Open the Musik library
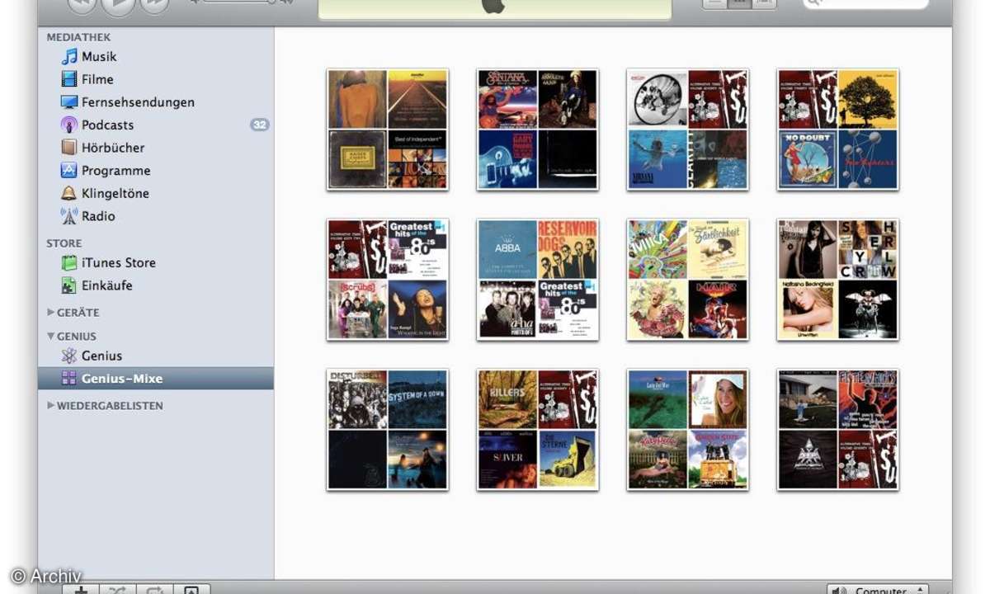990x594 pixels. 98,57
